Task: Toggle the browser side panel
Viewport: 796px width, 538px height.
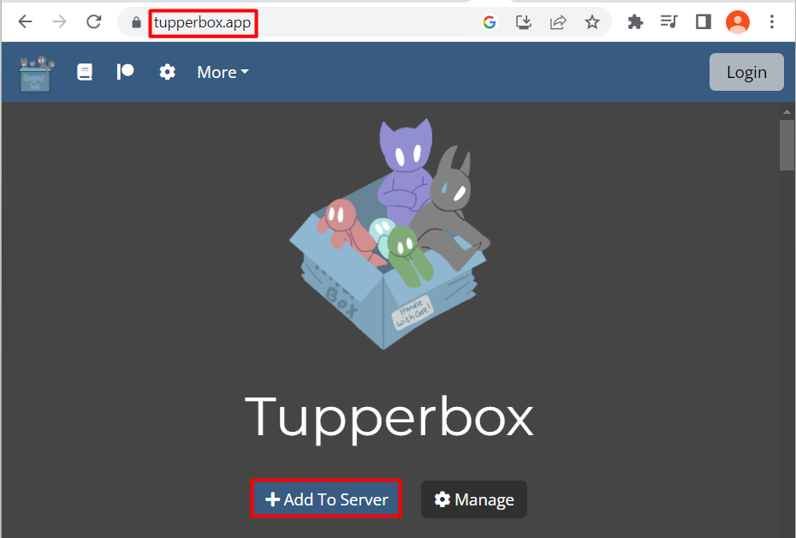Action: pos(703,21)
